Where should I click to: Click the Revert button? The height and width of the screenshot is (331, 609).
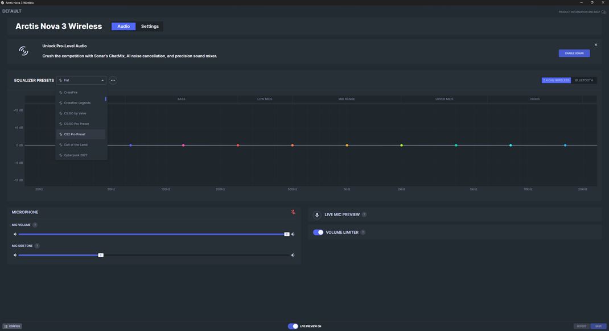(582, 326)
